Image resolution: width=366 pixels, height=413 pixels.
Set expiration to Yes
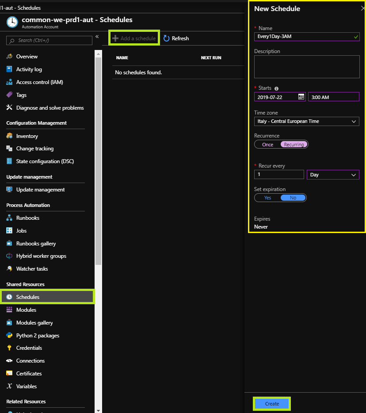tap(267, 198)
